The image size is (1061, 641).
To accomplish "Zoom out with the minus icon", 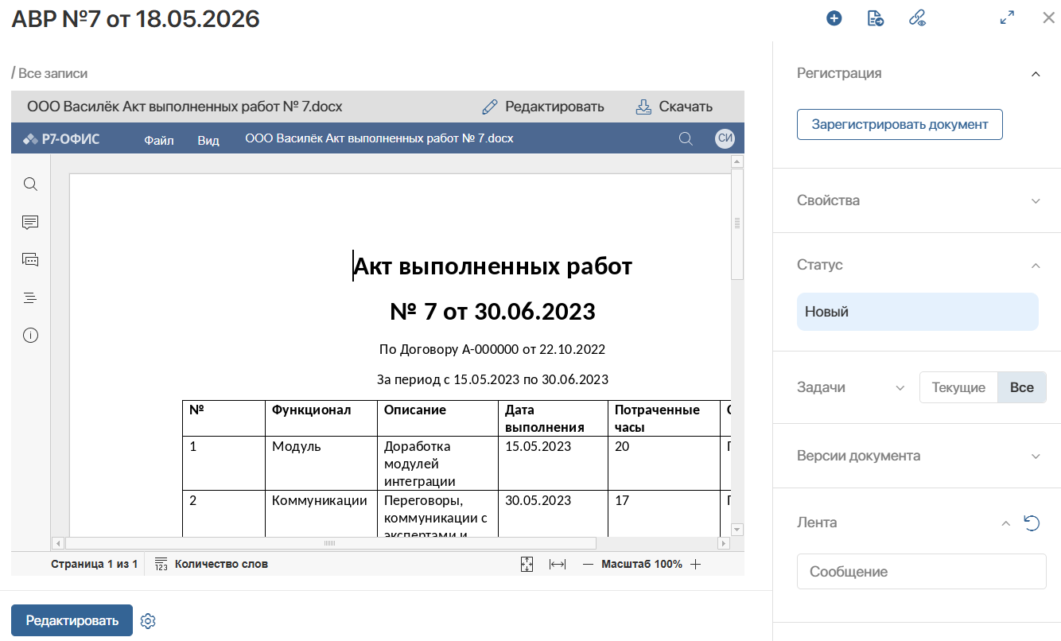I will pyautogui.click(x=589, y=564).
